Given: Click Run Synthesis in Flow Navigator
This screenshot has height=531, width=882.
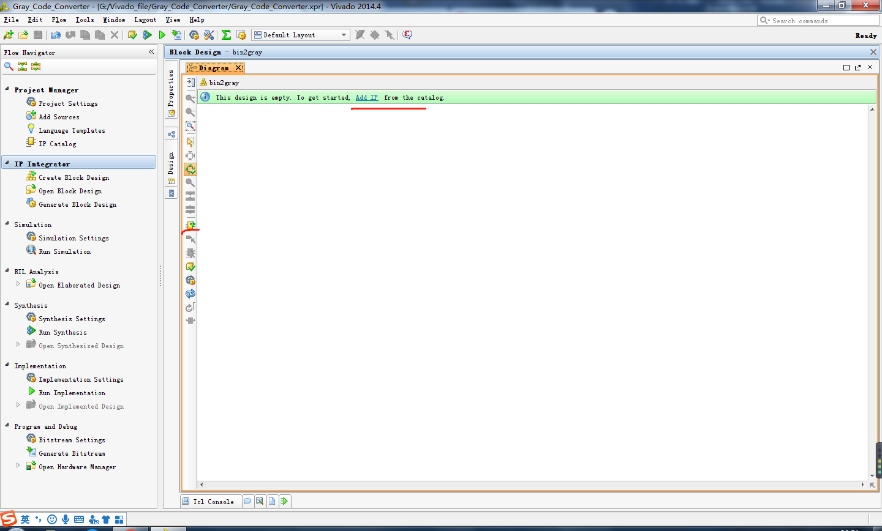Looking at the screenshot, I should pos(62,332).
